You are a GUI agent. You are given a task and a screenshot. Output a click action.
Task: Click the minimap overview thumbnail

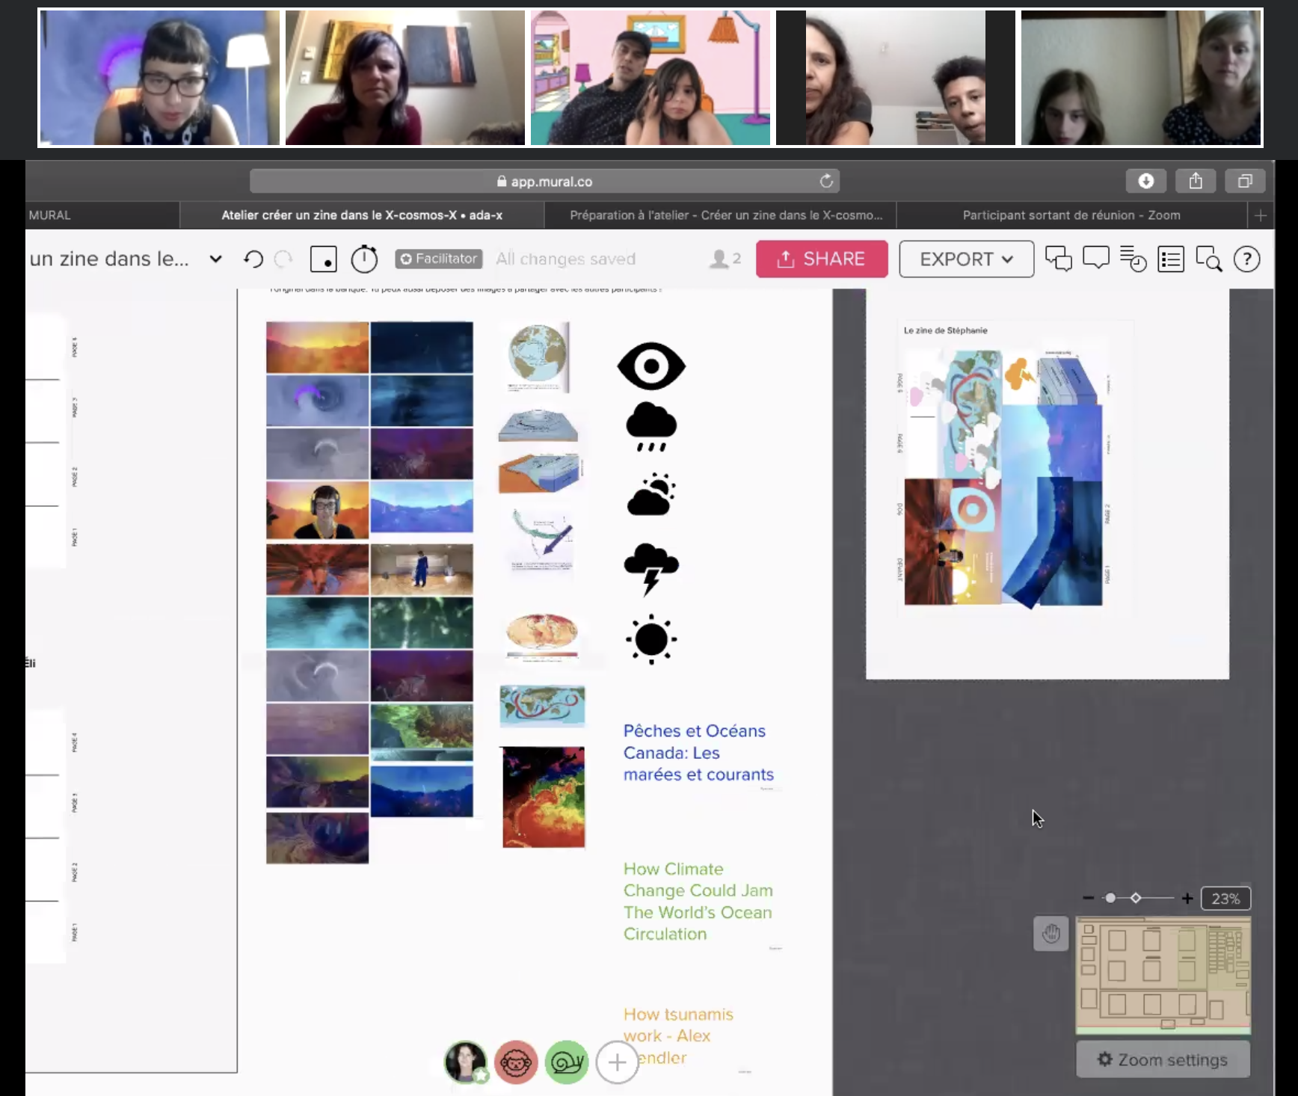click(1163, 975)
